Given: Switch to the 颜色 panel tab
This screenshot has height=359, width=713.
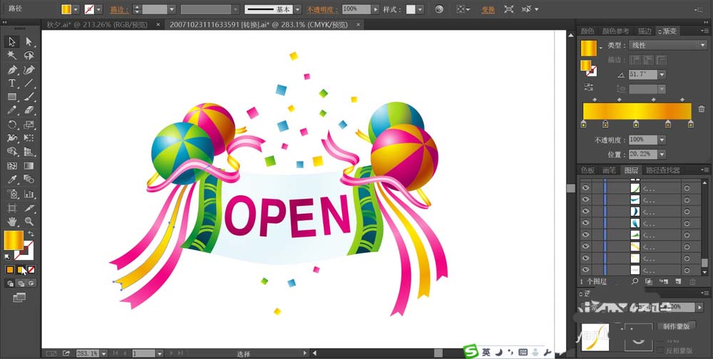Looking at the screenshot, I should point(588,31).
